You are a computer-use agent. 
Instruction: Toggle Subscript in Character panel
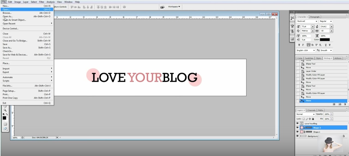coord(321,45)
